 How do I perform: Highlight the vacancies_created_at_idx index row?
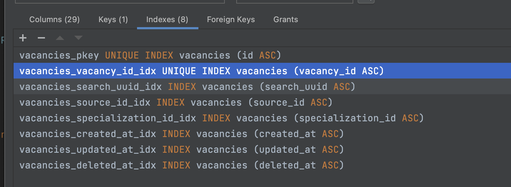point(181,134)
